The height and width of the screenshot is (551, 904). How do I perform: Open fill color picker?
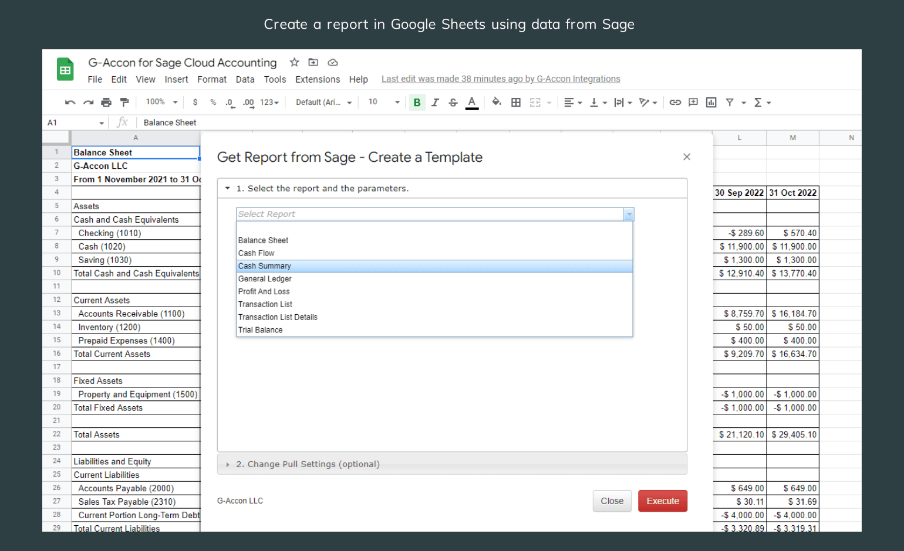[x=497, y=102]
